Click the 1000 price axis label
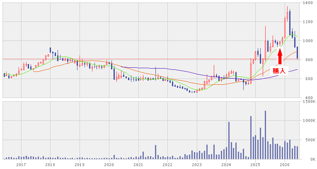Screen dimensions: 317x169 (x=308, y=41)
